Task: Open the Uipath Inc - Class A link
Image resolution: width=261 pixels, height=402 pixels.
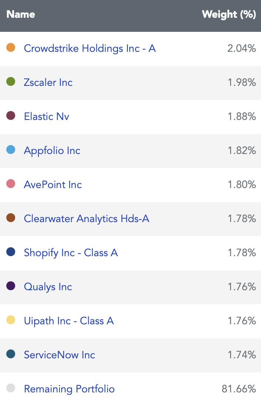Action: click(69, 321)
